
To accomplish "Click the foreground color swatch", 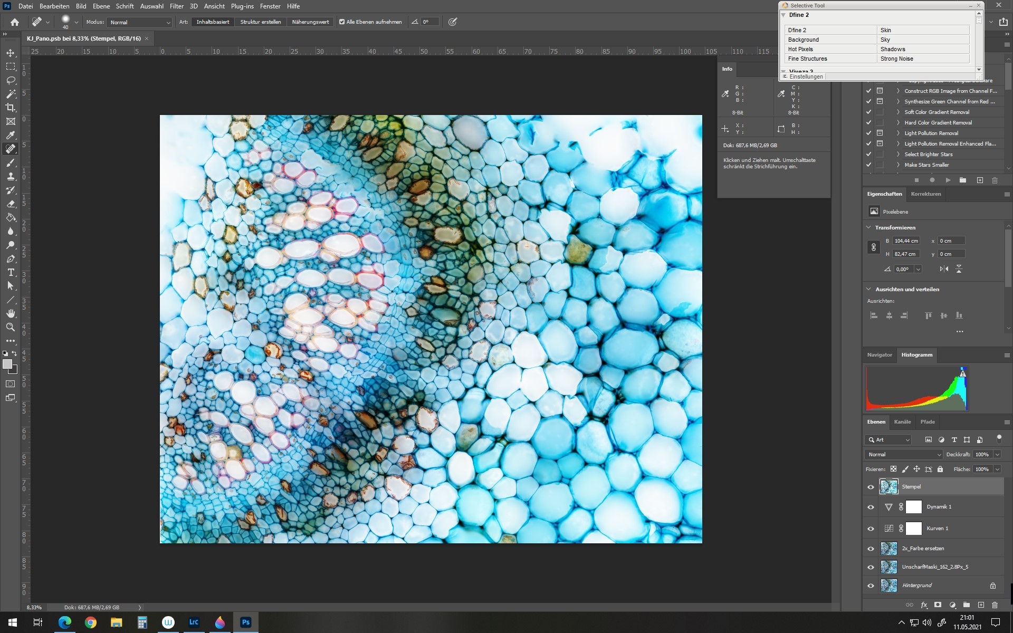I will point(7,364).
